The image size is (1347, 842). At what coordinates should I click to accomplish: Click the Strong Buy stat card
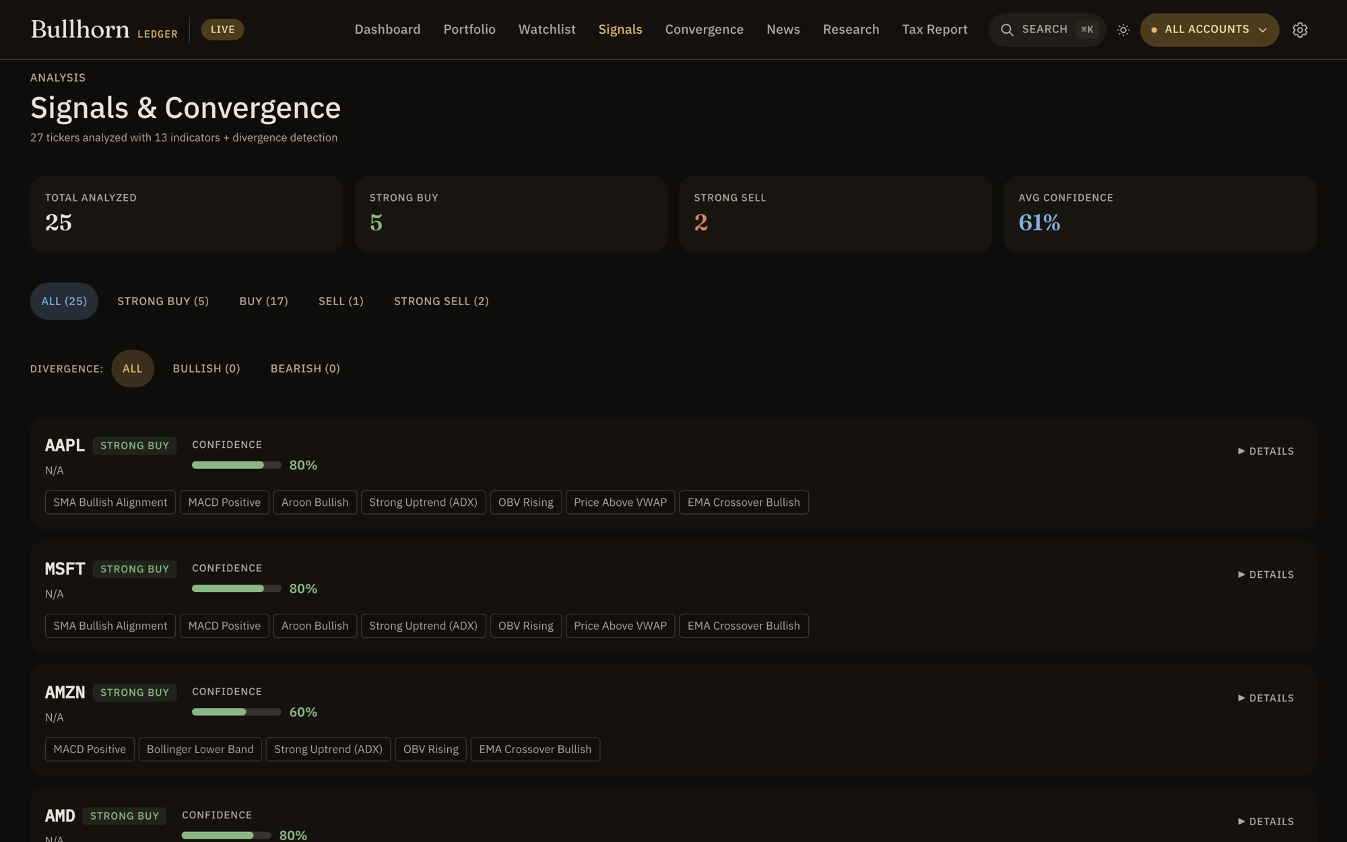click(511, 214)
